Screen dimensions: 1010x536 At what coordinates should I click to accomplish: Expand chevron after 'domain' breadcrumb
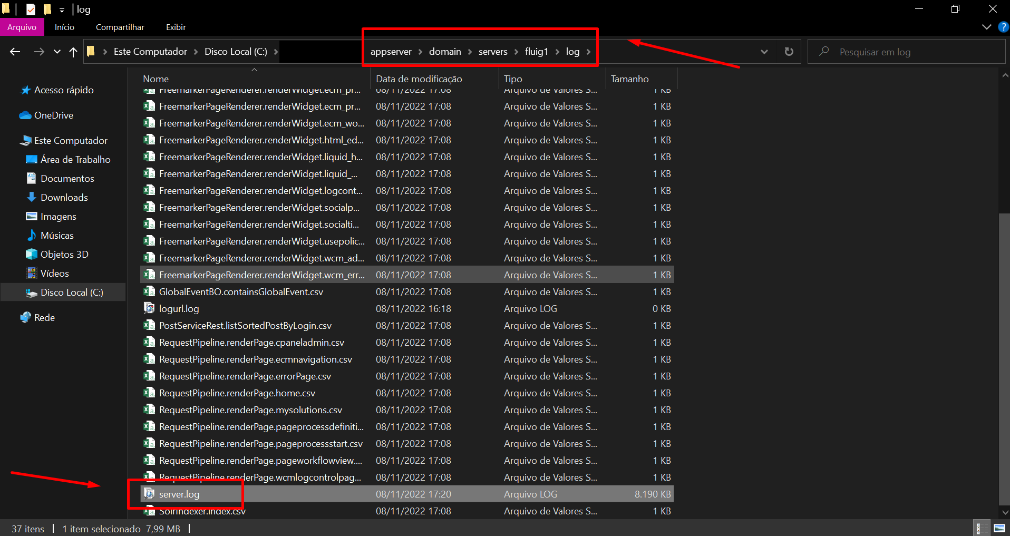(470, 52)
